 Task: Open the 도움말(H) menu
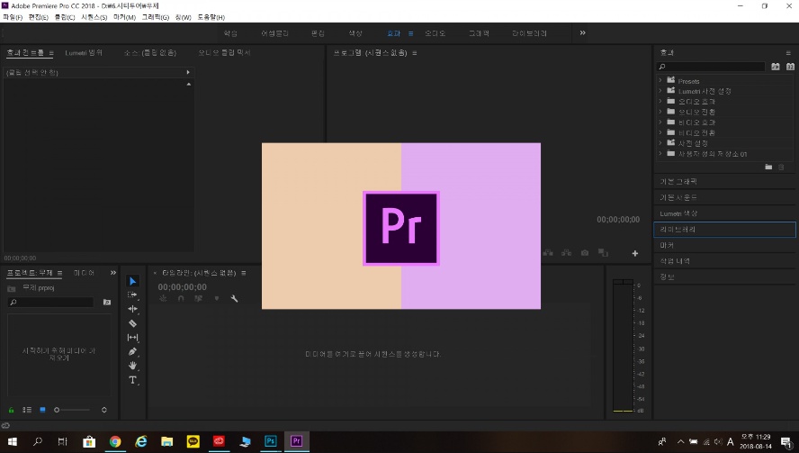coord(211,17)
